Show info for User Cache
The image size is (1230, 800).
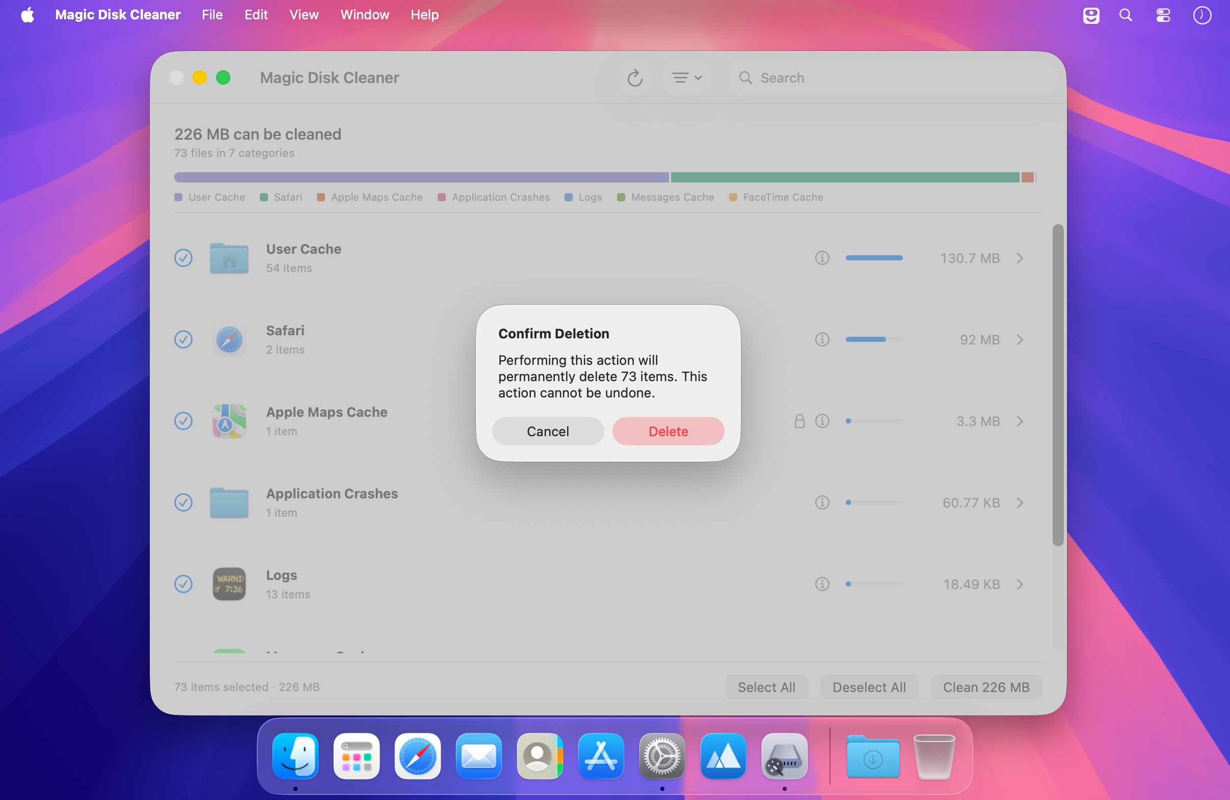tap(822, 258)
